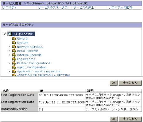Open the Network Services link

pos(30,47)
